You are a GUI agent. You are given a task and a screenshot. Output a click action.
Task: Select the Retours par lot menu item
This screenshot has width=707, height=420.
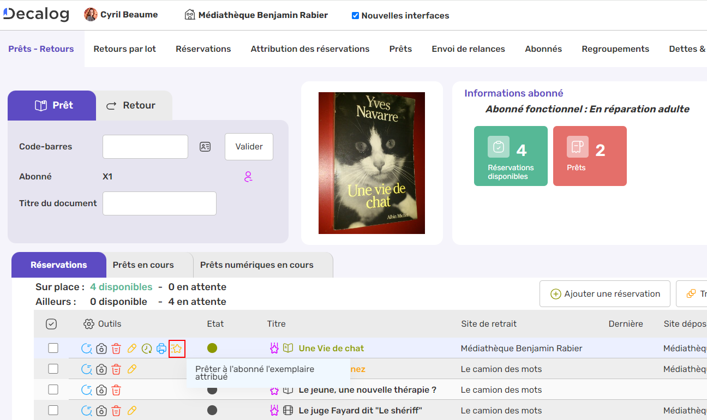pyautogui.click(x=124, y=49)
